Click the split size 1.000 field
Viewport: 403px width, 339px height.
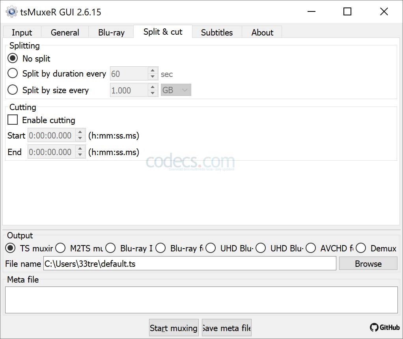pos(129,90)
